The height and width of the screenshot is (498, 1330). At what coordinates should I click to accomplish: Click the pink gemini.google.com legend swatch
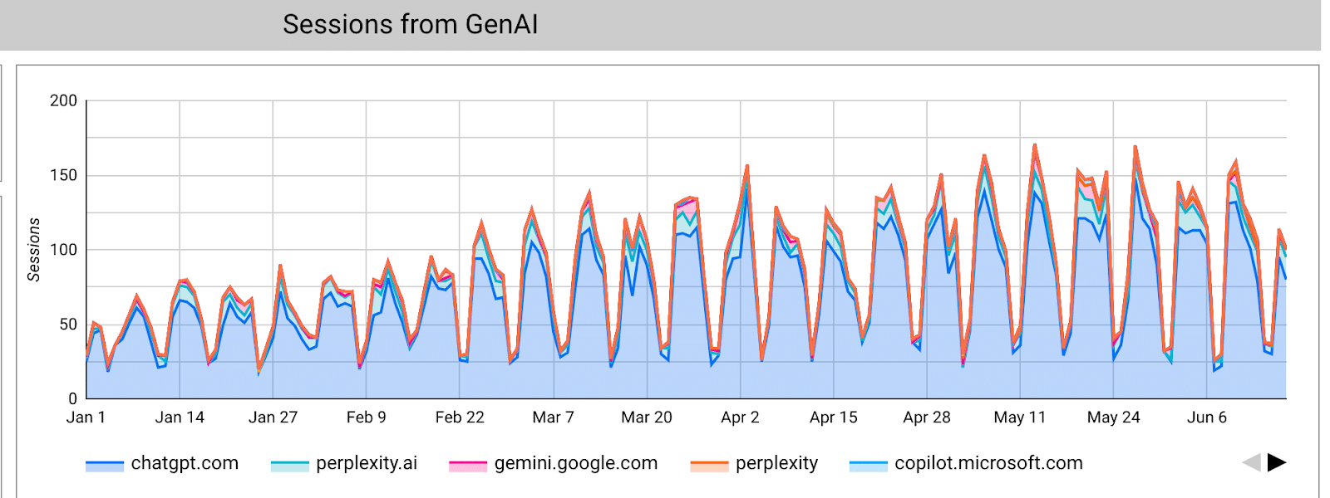click(x=468, y=466)
